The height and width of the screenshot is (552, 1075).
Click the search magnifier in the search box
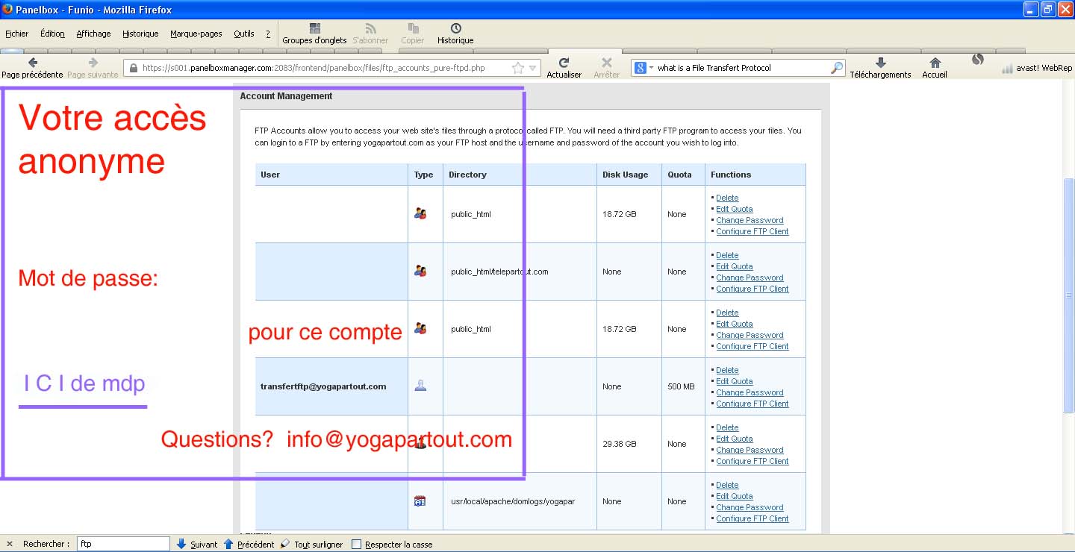pos(836,68)
